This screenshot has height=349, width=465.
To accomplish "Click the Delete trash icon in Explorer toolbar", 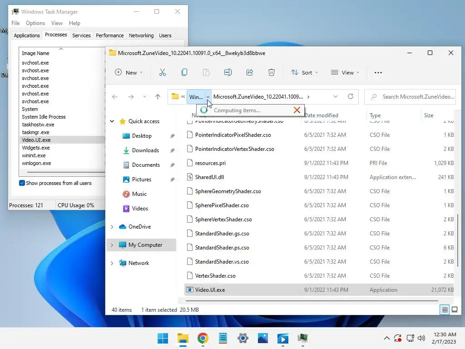I will 272,72.
